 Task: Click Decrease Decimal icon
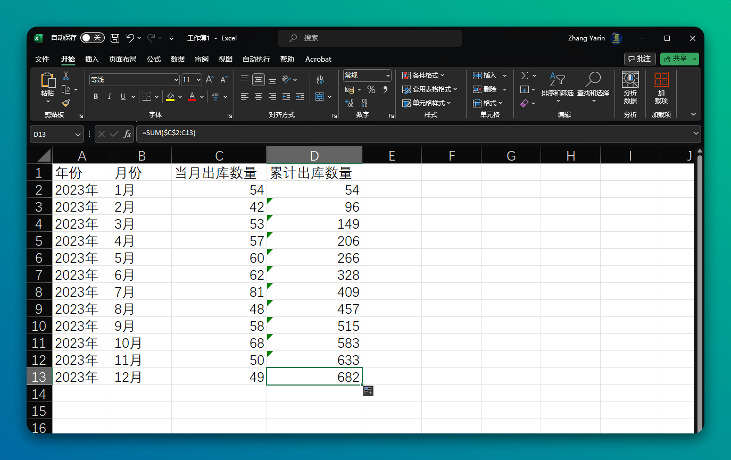364,103
